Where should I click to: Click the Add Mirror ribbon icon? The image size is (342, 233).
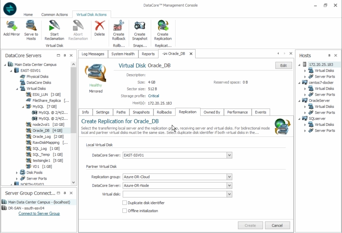click(12, 25)
